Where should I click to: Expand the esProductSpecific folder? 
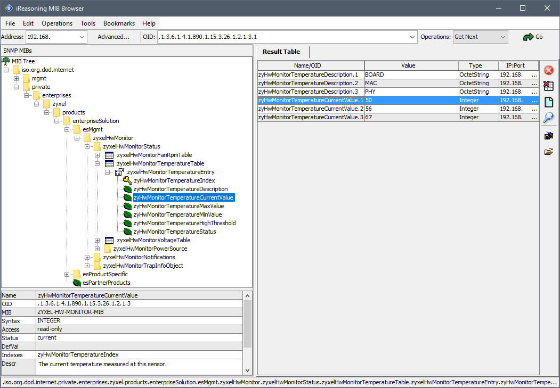(67, 274)
